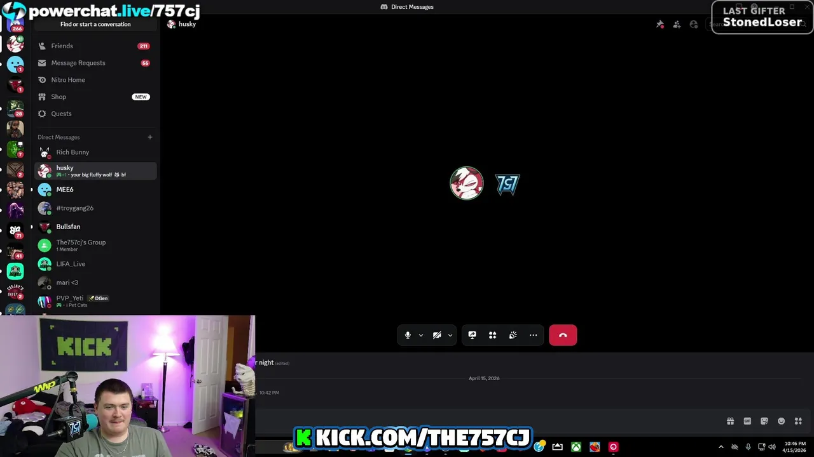
Task: Click the red circular taskbar app icon
Action: [x=613, y=447]
